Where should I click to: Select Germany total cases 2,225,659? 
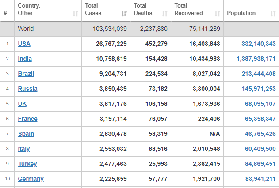tap(113, 179)
